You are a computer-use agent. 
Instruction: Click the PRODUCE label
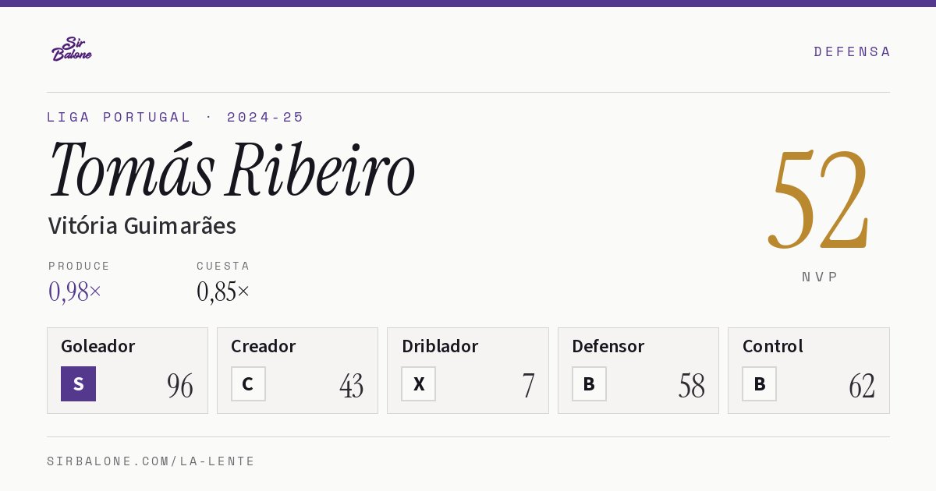point(80,266)
